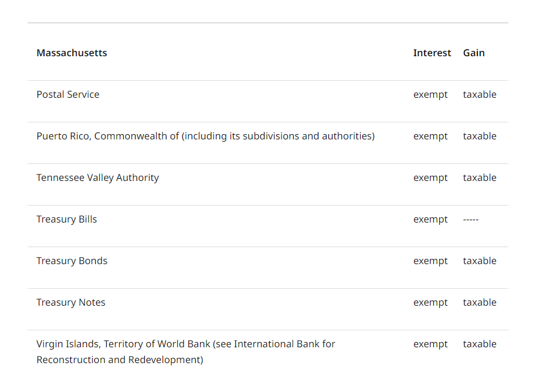Click the Postal Service gain 'taxable' cell
Viewport: 553px width, 383px height.
tap(479, 94)
